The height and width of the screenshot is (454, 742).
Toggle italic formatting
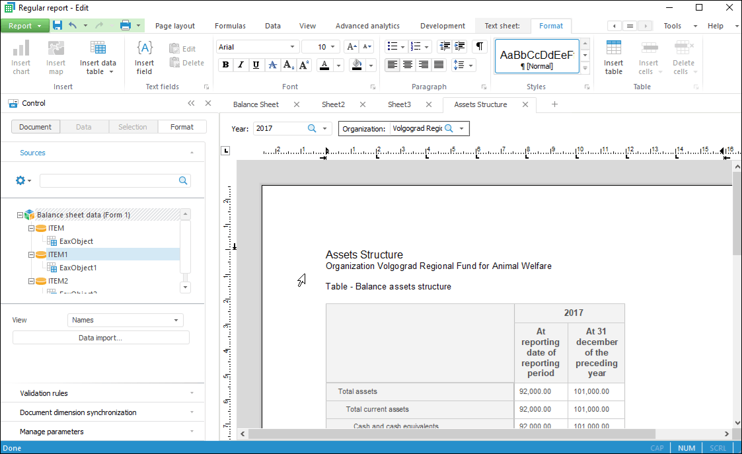[241, 65]
